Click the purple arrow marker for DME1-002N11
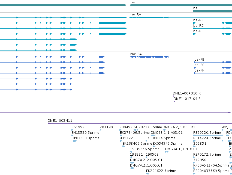Viewport: 232px width, 175px height. [49, 123]
